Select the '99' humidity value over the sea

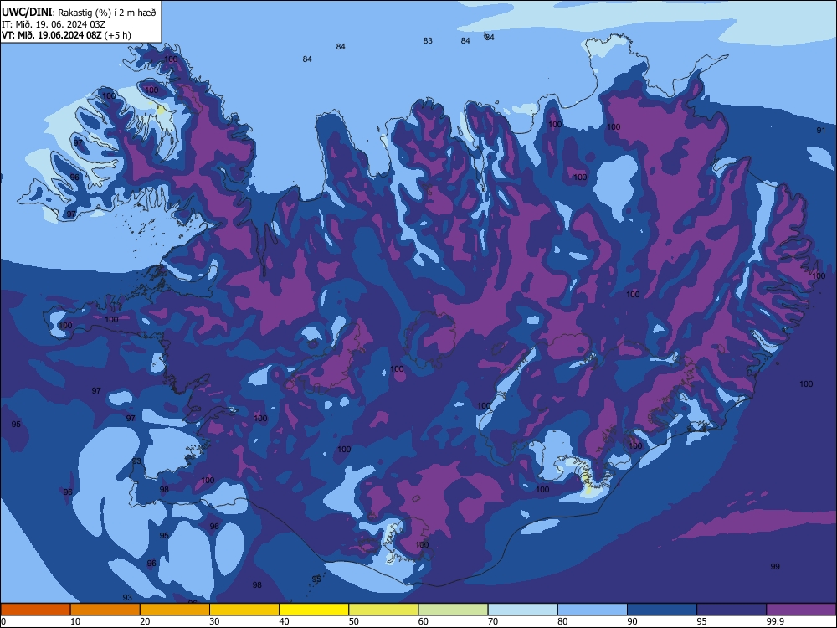coord(775,567)
